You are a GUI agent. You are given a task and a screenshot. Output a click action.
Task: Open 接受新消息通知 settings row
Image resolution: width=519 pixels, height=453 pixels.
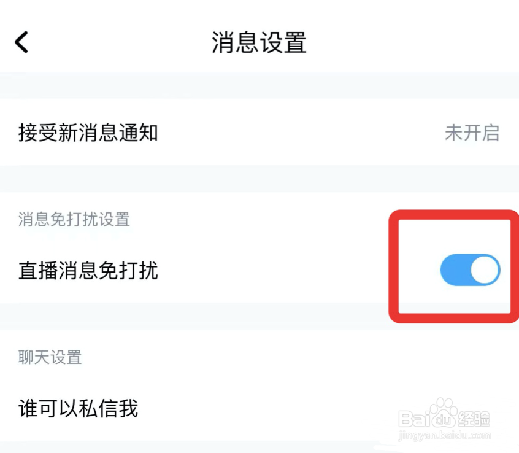(259, 133)
